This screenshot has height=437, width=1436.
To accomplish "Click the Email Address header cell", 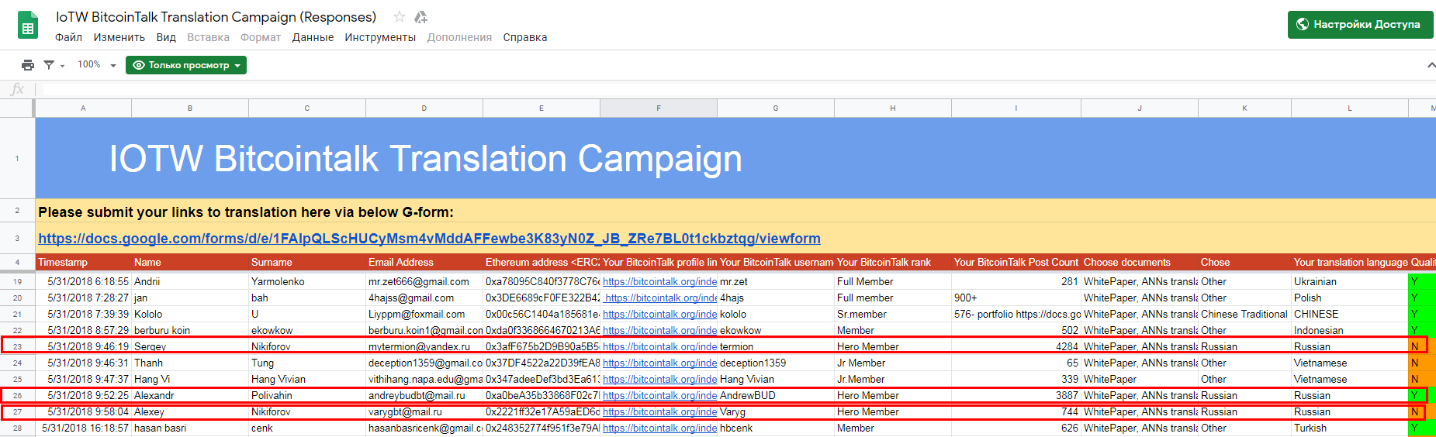I will 424,262.
